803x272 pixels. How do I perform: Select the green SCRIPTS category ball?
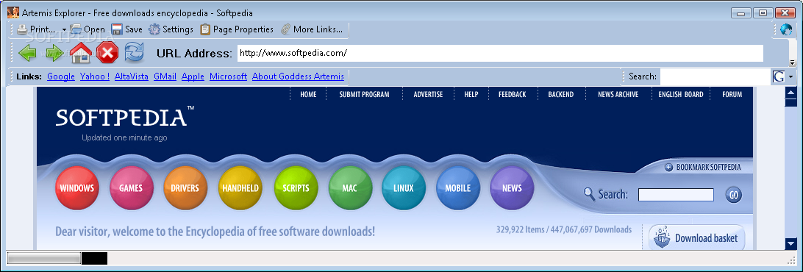296,188
